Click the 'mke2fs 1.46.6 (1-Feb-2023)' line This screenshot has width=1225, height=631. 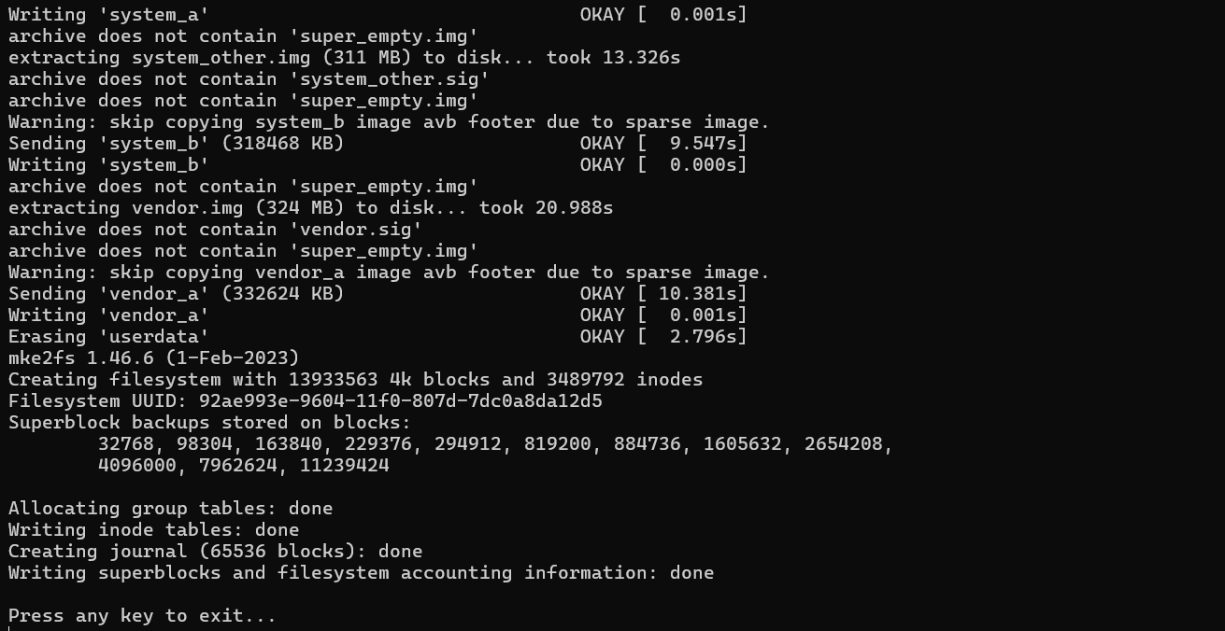(x=153, y=358)
